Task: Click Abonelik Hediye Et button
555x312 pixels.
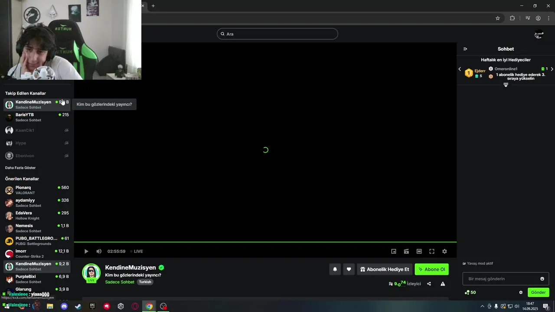Action: click(385, 269)
